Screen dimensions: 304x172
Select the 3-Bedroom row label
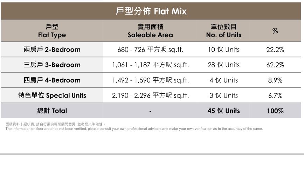point(52,65)
